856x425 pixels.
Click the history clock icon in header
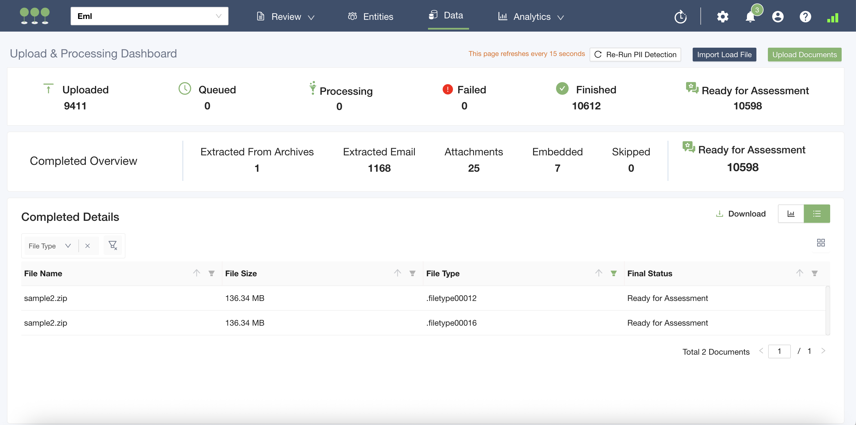coord(680,17)
